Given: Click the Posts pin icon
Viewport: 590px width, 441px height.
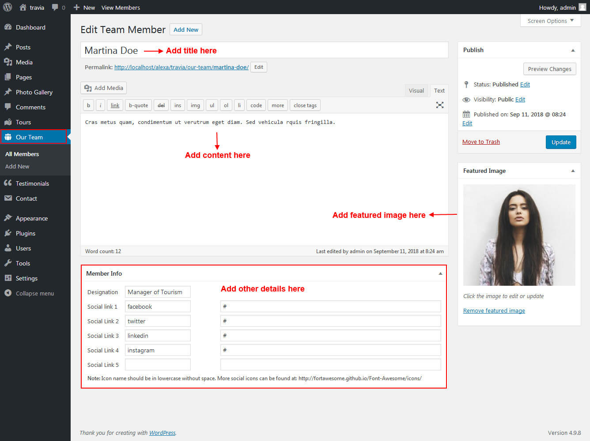Looking at the screenshot, I should coord(8,47).
